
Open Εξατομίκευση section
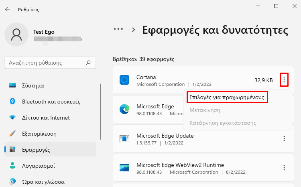[50, 134]
